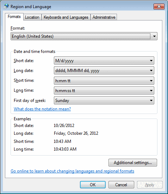
Task: Expand the Long date format dropdown
Action: tap(104, 71)
